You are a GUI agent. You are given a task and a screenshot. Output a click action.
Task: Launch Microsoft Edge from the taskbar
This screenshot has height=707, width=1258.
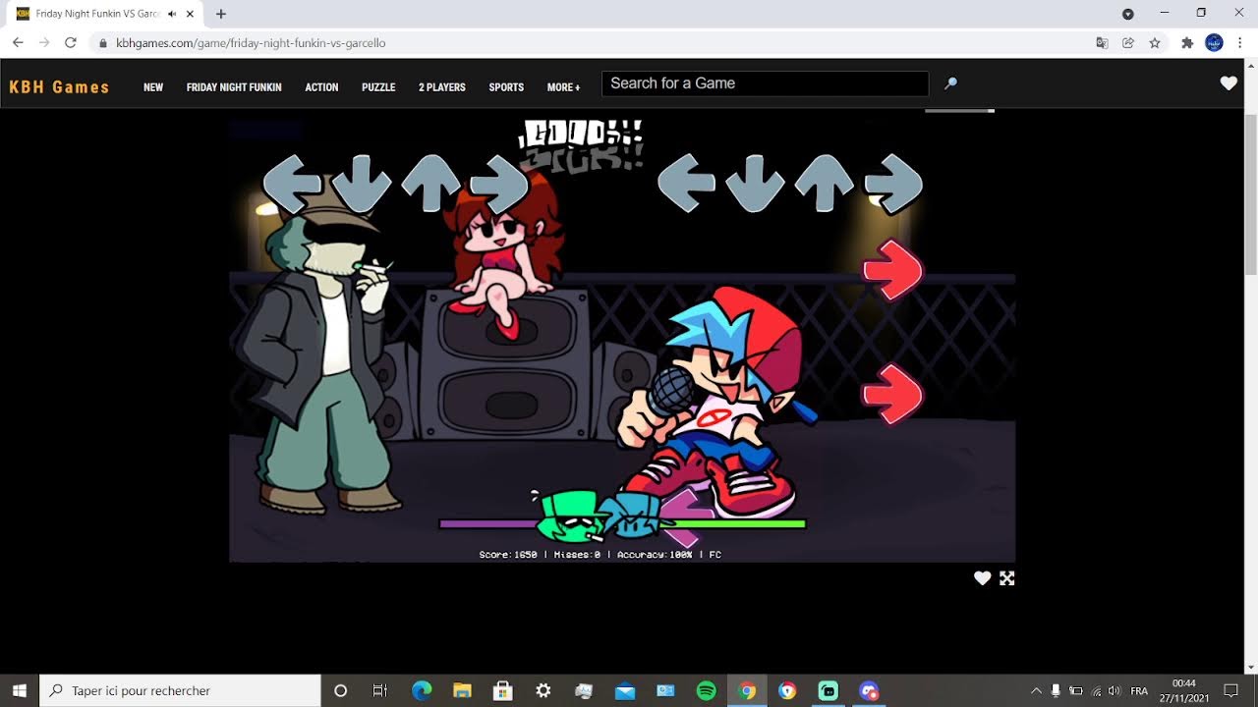(x=422, y=690)
